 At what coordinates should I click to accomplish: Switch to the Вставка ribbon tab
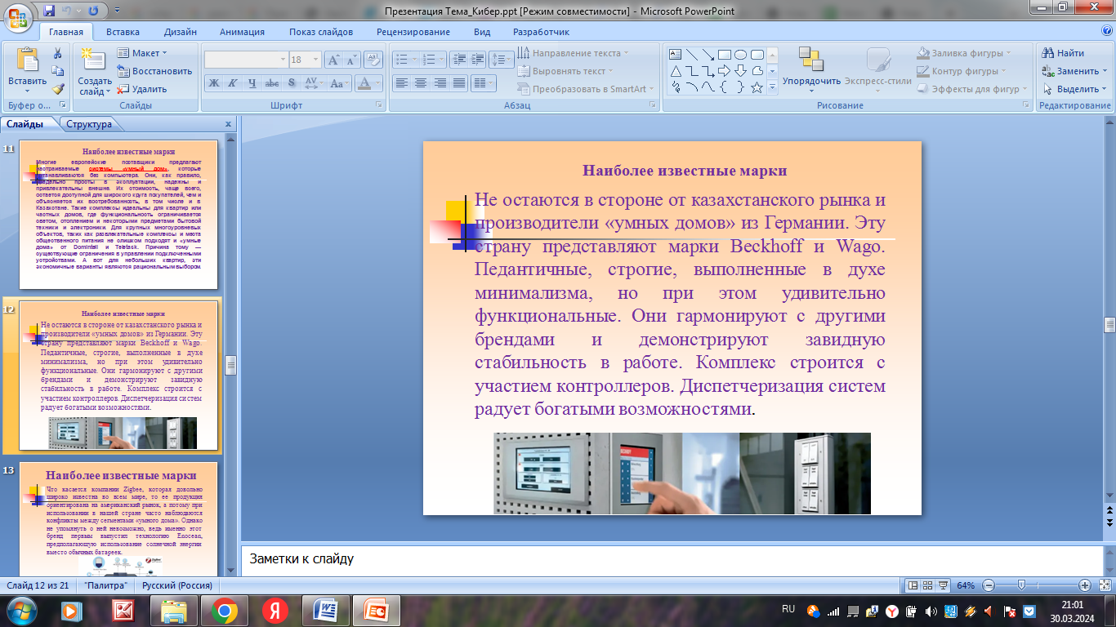coord(123,32)
